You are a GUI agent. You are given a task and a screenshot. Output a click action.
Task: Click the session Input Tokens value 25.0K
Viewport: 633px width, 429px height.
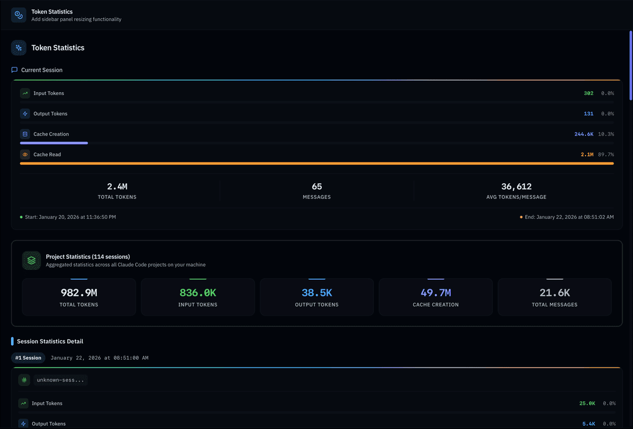point(587,404)
